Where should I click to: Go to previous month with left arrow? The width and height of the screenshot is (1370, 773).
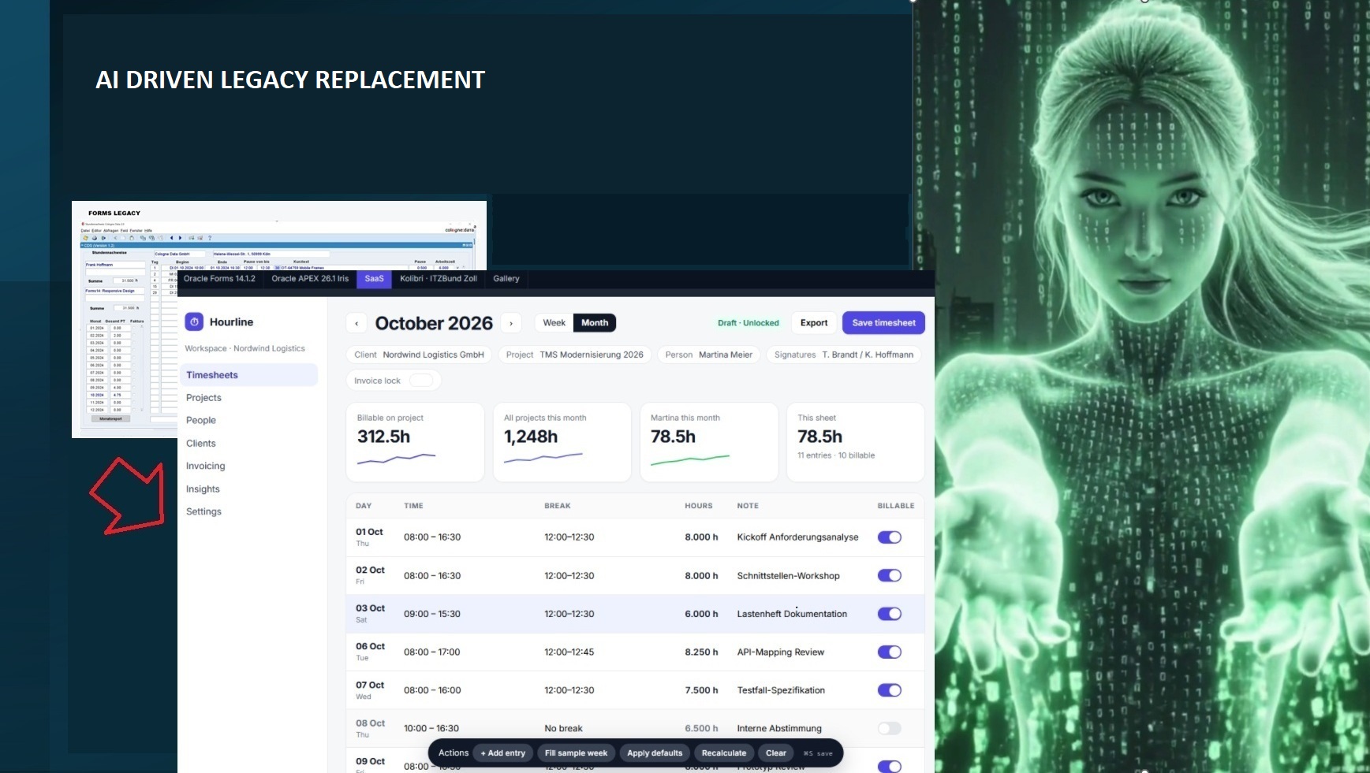point(356,323)
